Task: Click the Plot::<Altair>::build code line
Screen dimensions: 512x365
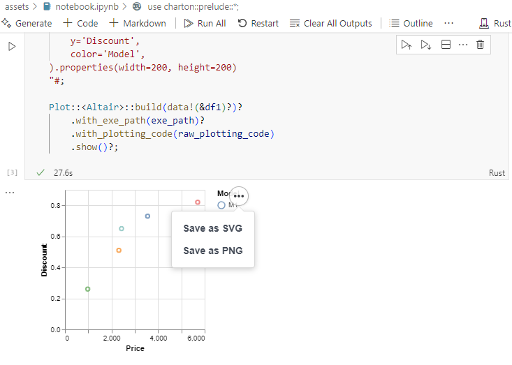Action: click(x=145, y=107)
